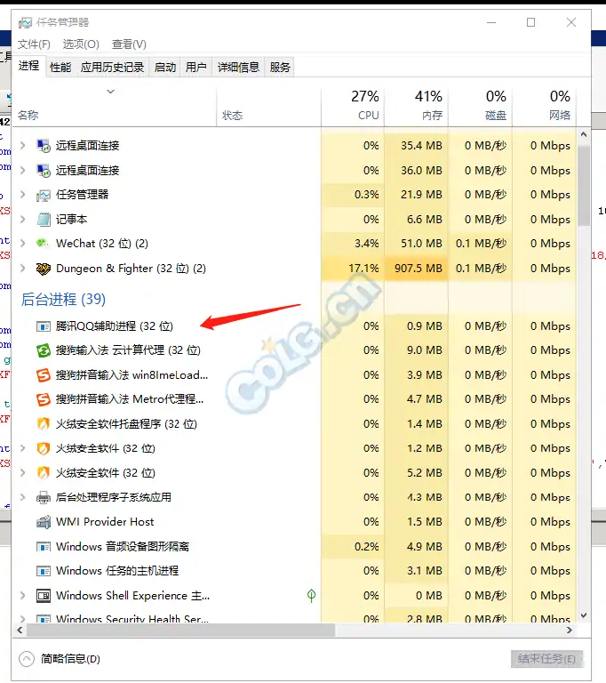606x683 pixels.
Task: Switch to the 启动 tab
Action: point(165,68)
